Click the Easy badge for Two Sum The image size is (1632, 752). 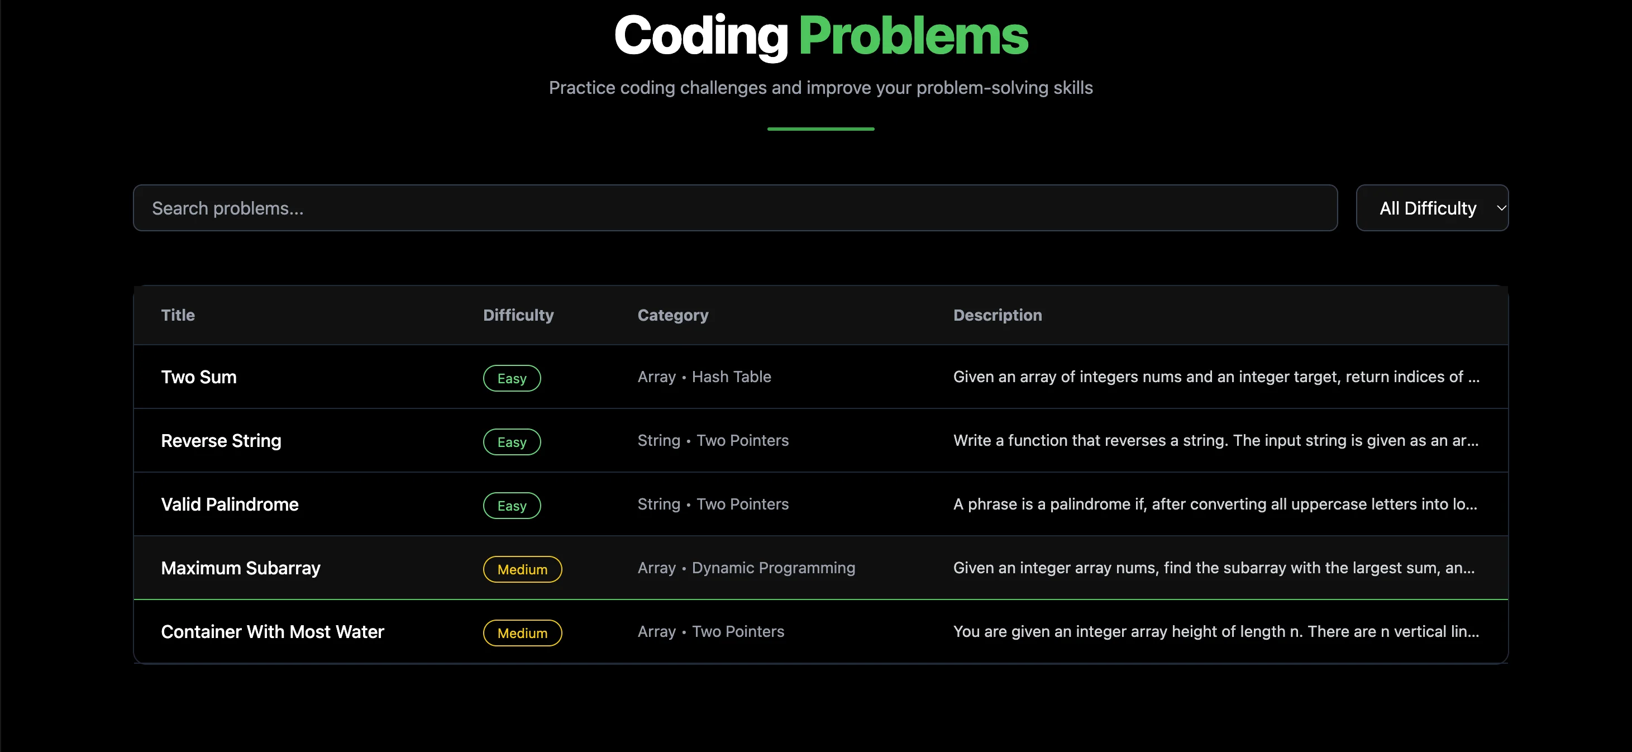[x=512, y=378]
